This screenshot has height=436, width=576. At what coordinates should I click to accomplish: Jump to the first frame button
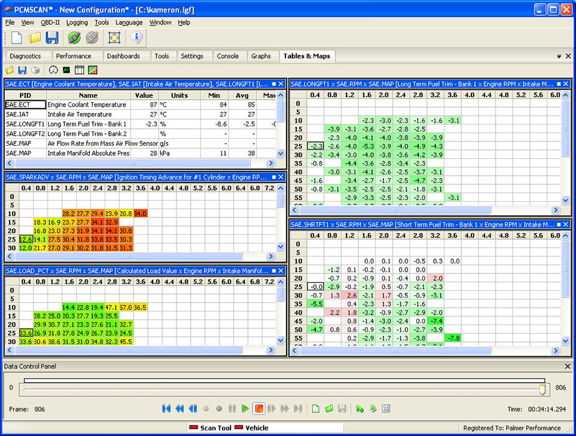166,409
